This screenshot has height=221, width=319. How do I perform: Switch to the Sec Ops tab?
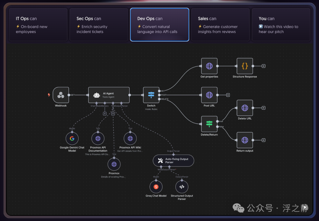click(99, 24)
